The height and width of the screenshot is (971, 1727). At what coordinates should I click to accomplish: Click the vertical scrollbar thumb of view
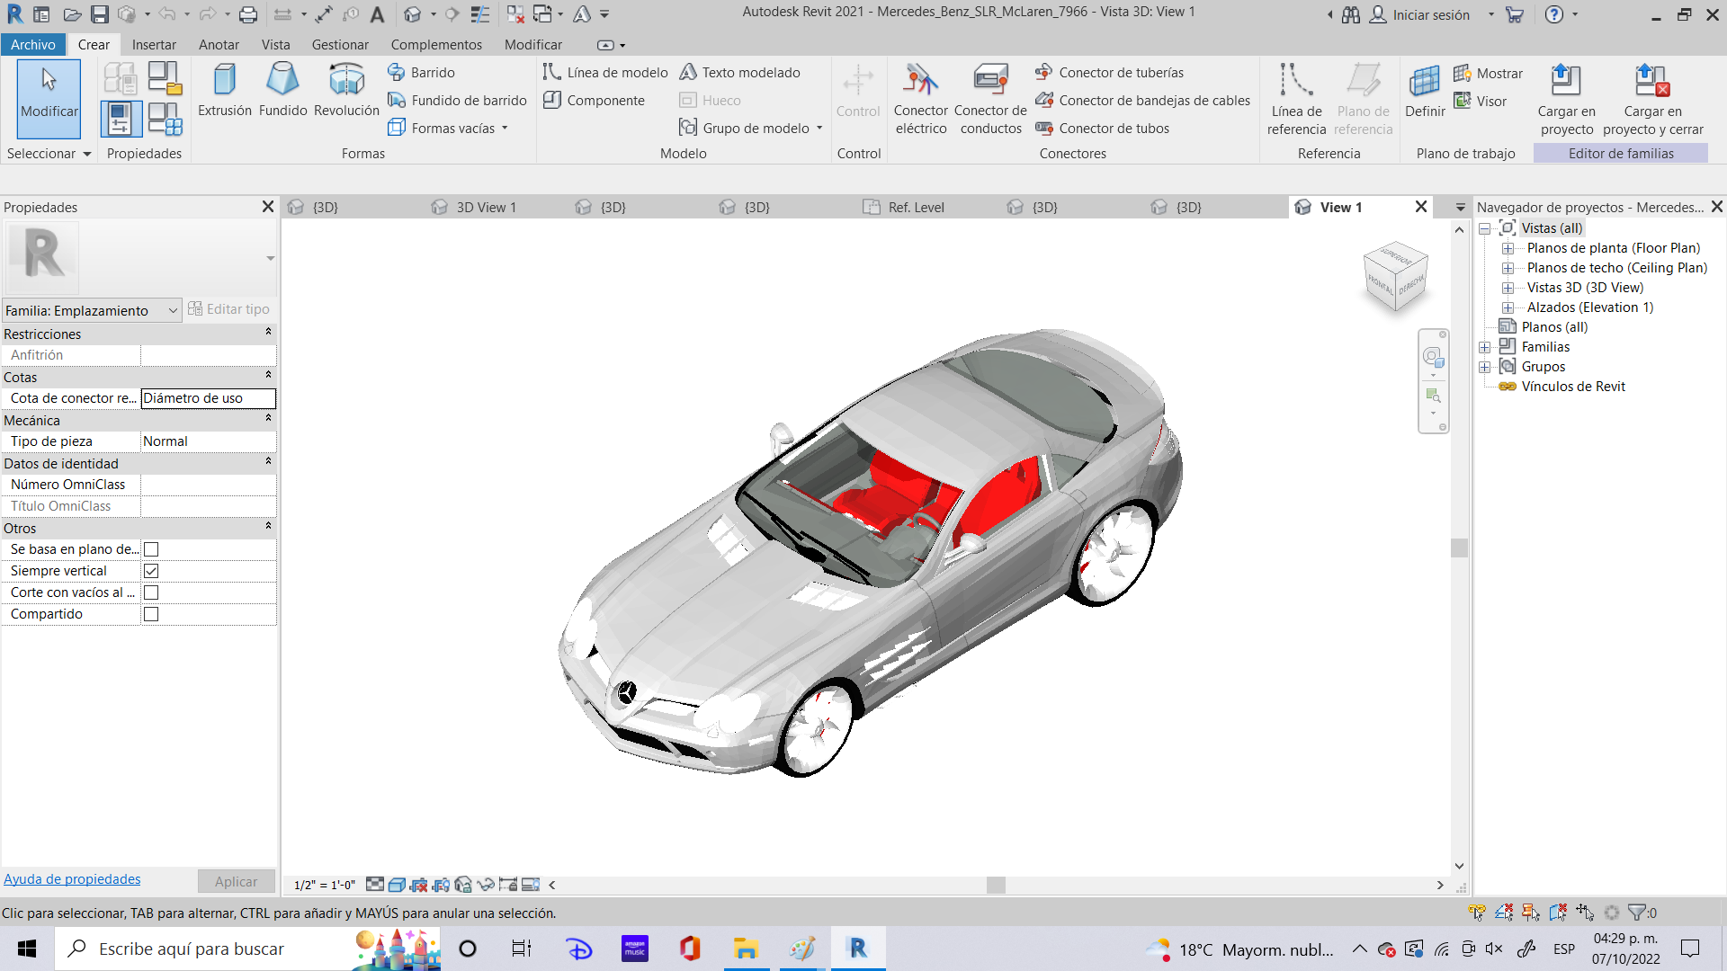pos(1459,548)
